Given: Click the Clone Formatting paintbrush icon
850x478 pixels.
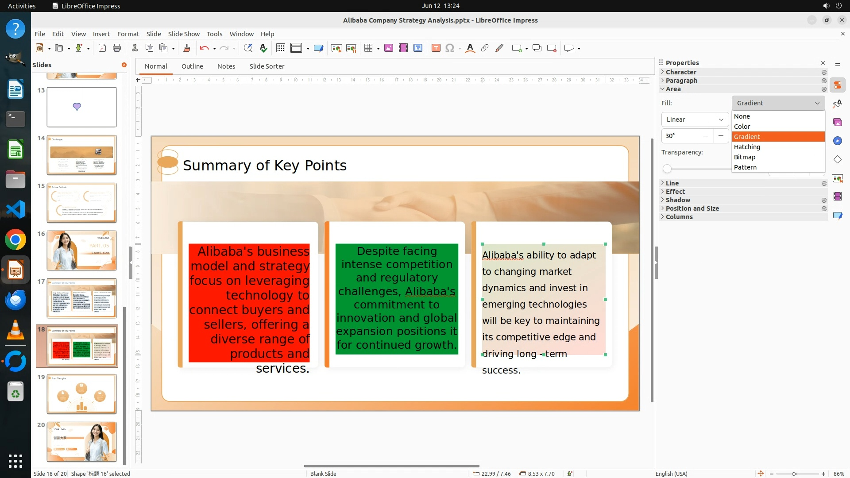Looking at the screenshot, I should (x=186, y=48).
